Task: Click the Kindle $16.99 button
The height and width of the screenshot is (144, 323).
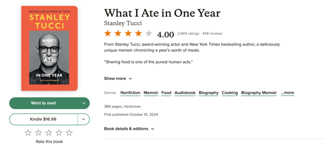Action: click(44, 119)
